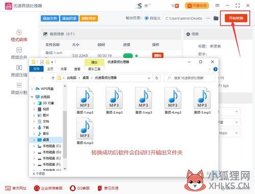Open the 文件 tab in Explorer

(36, 69)
